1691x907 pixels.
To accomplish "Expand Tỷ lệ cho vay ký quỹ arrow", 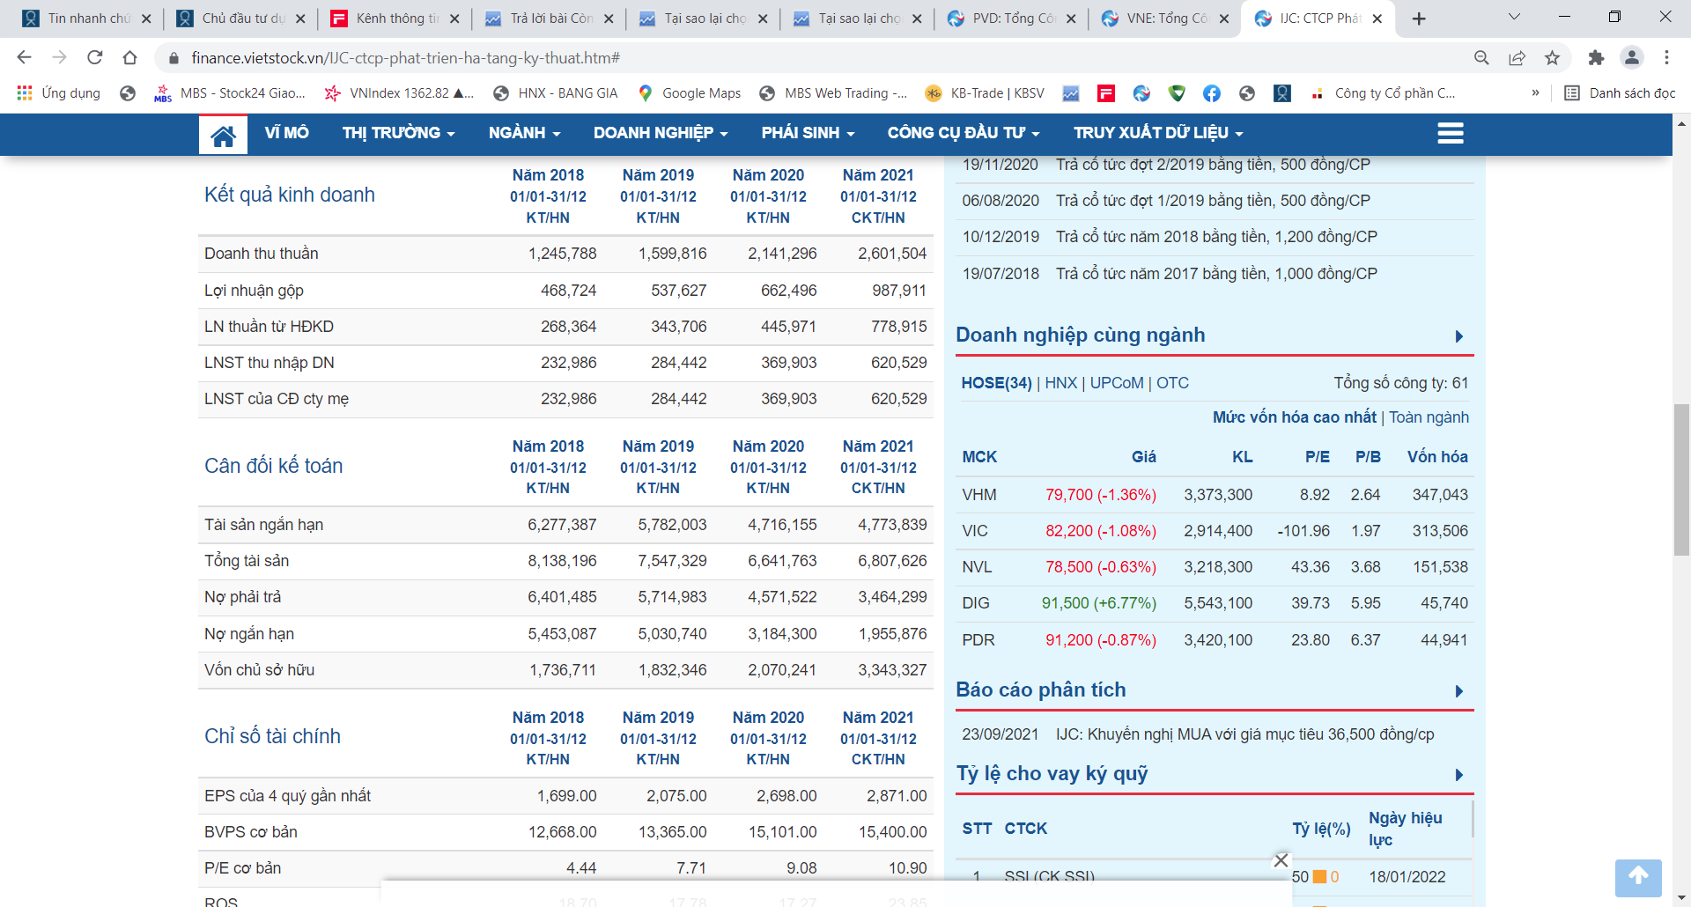I will tap(1458, 775).
